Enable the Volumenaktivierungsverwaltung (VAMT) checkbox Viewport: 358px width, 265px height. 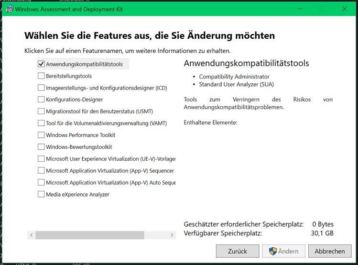coord(41,123)
